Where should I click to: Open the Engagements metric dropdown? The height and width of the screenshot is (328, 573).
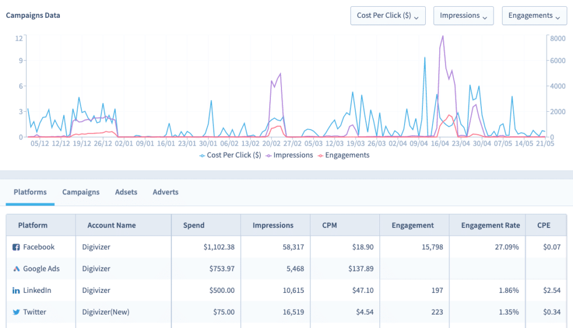click(534, 16)
